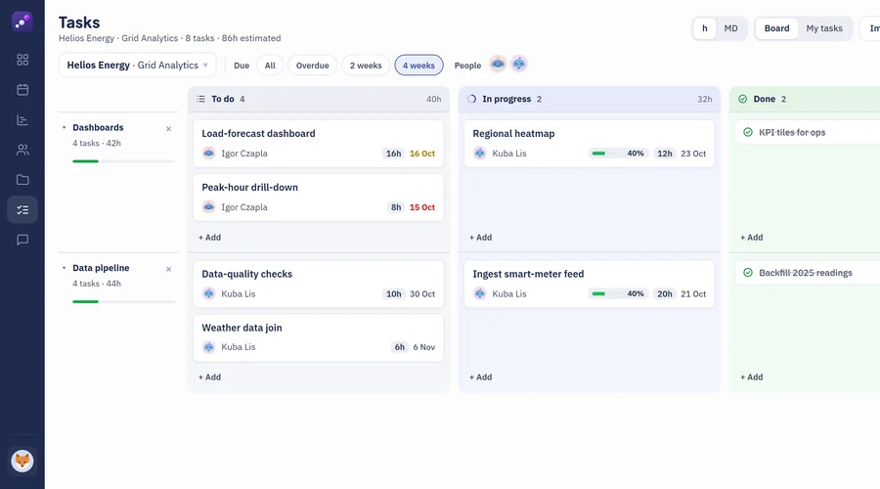
Task: Click the 20h estimate badge
Action: [x=665, y=293]
